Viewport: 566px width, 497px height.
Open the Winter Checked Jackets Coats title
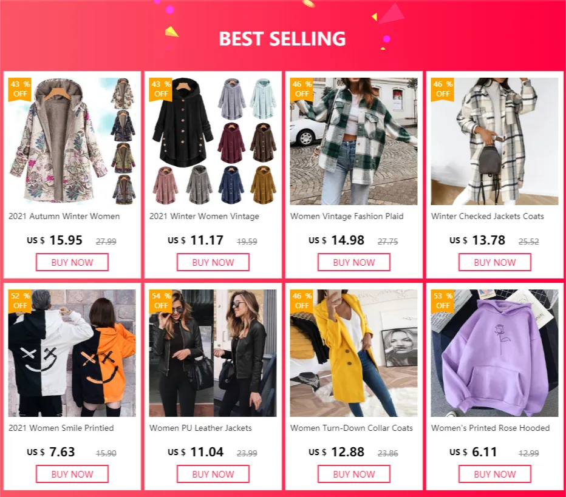click(x=488, y=217)
